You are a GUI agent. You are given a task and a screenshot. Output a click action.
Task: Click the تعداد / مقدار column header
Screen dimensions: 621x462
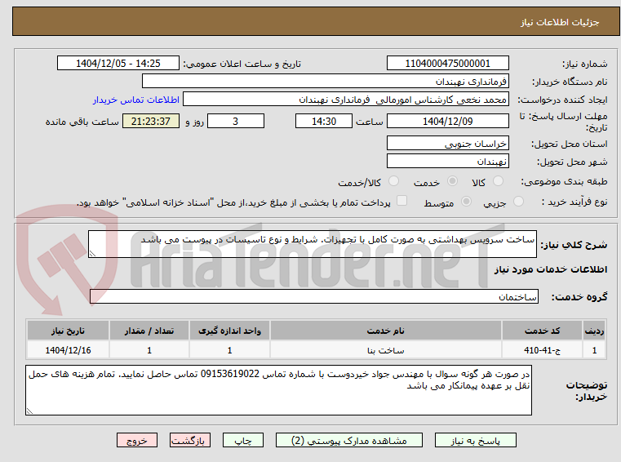tap(149, 331)
